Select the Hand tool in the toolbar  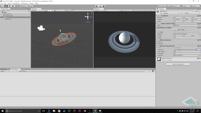3,6
